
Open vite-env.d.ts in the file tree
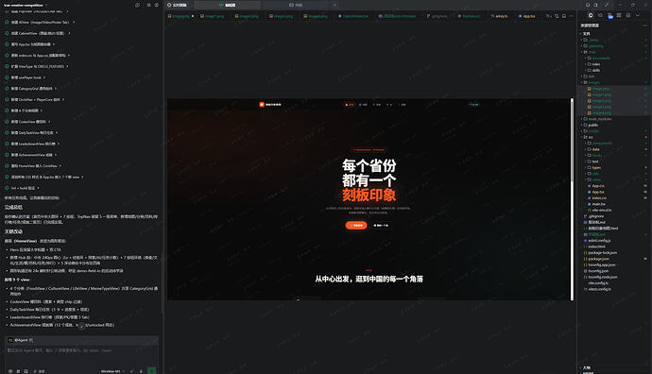(x=601, y=211)
